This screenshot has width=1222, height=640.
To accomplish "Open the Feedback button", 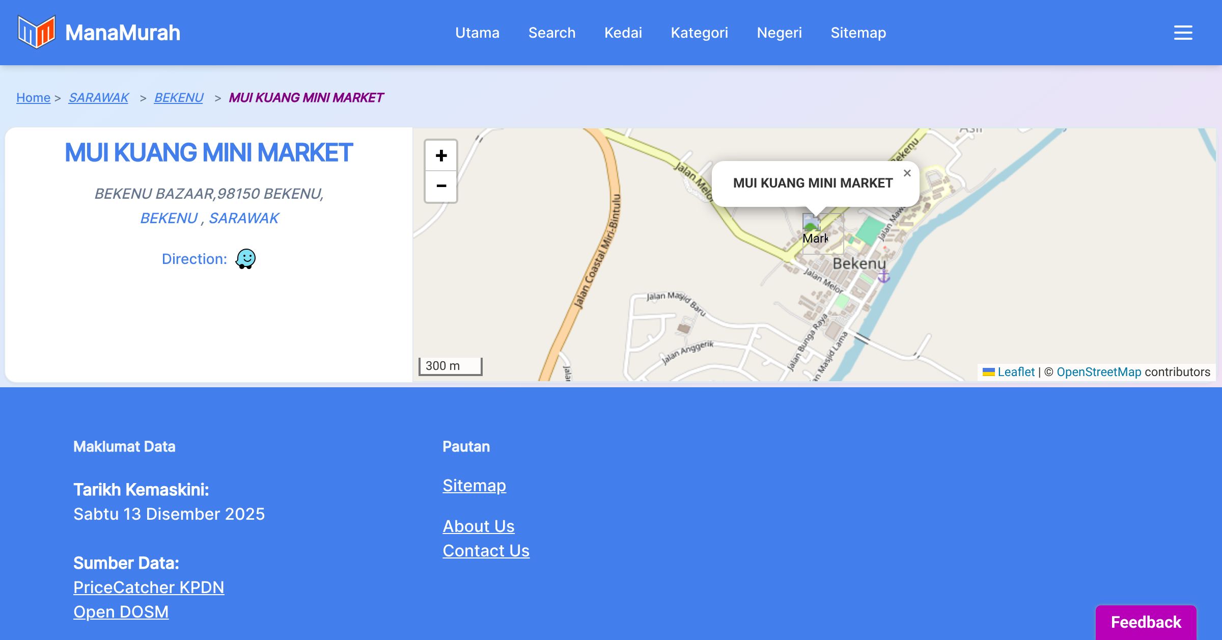I will pos(1146,622).
